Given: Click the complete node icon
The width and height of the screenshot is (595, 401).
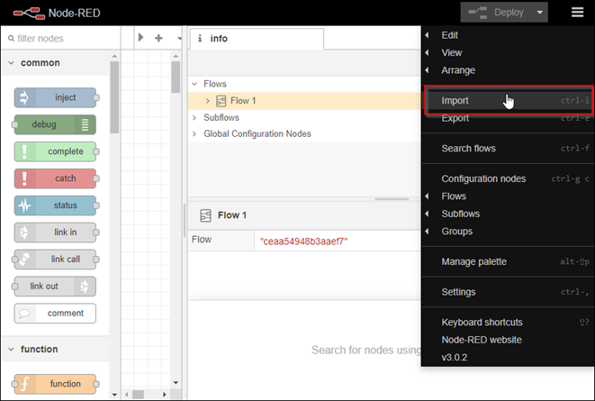Looking at the screenshot, I should point(25,151).
